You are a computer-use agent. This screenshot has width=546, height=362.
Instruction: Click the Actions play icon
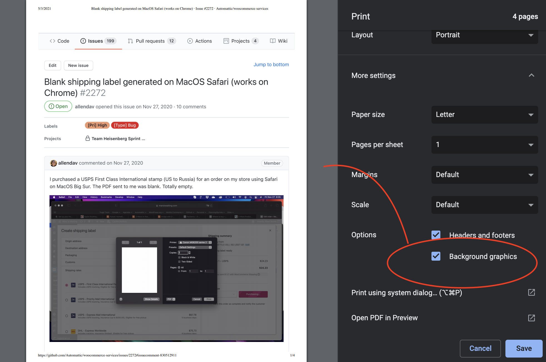[190, 41]
